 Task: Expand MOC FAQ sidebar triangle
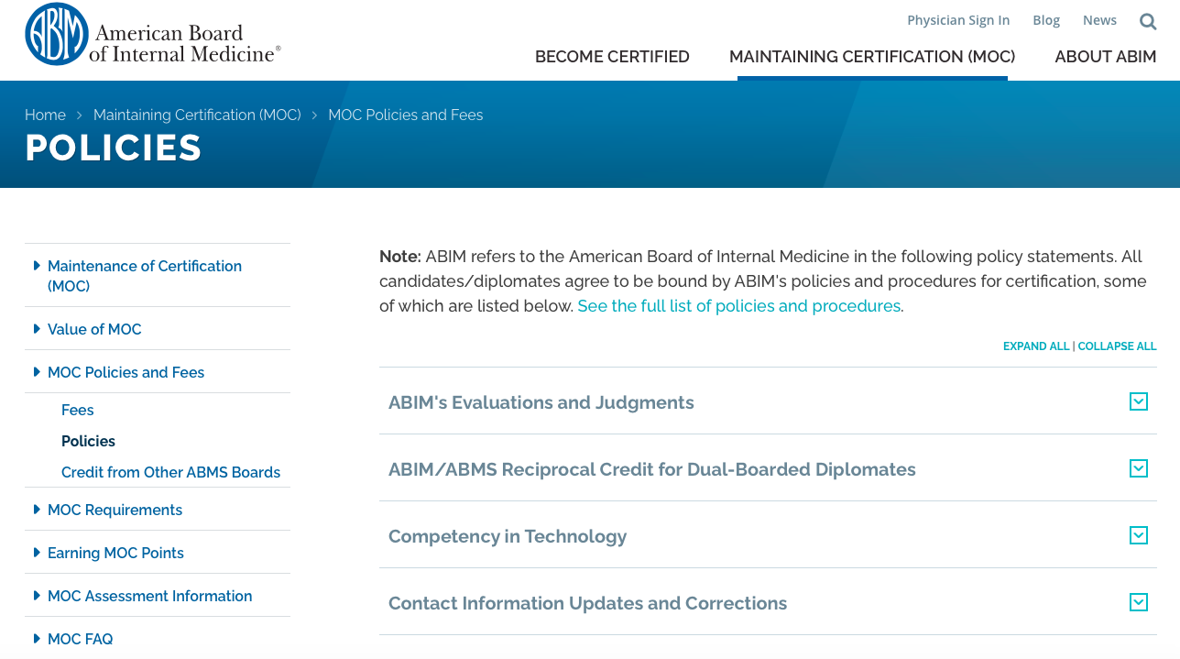coord(37,638)
